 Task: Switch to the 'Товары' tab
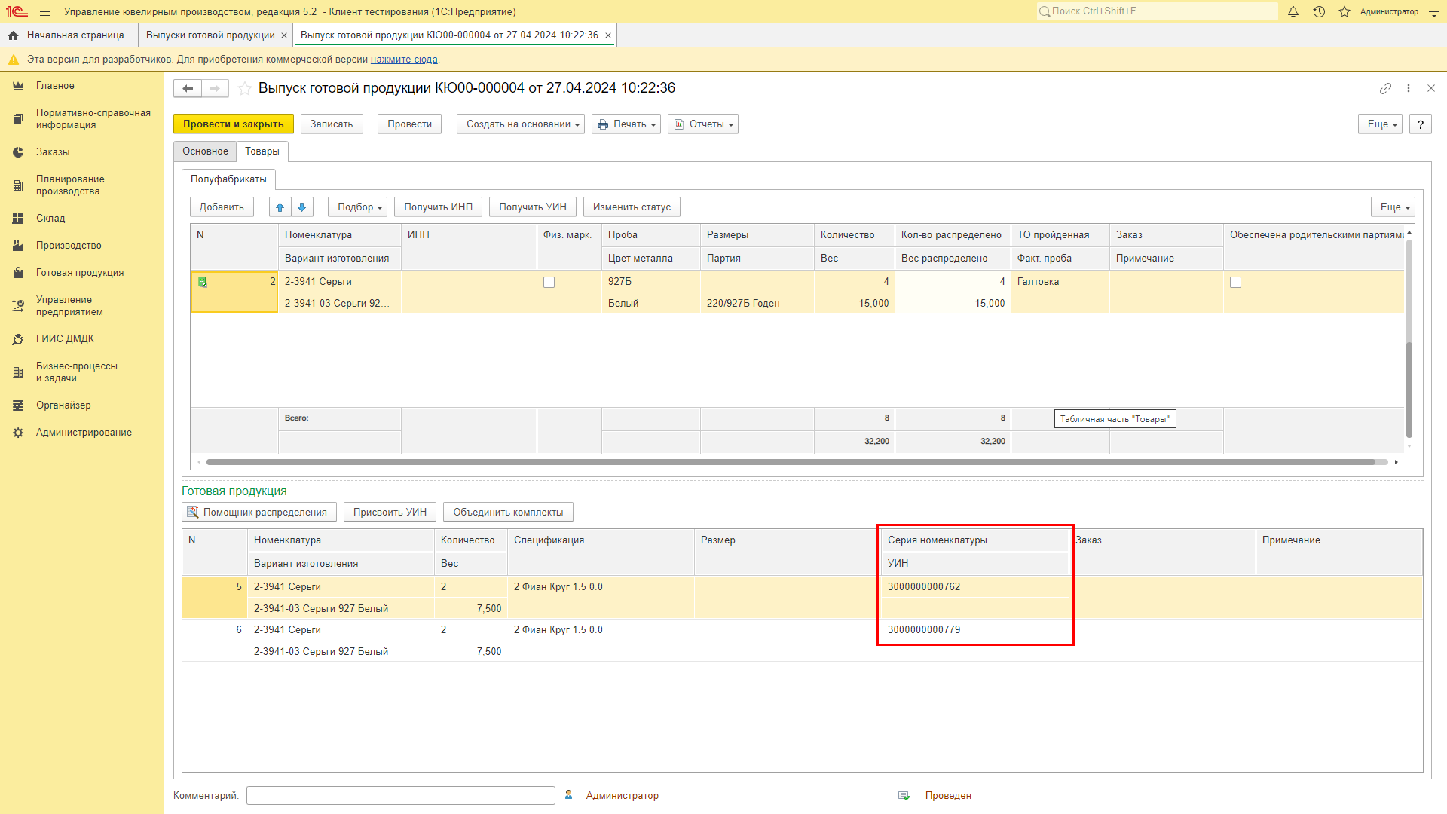[x=262, y=151]
